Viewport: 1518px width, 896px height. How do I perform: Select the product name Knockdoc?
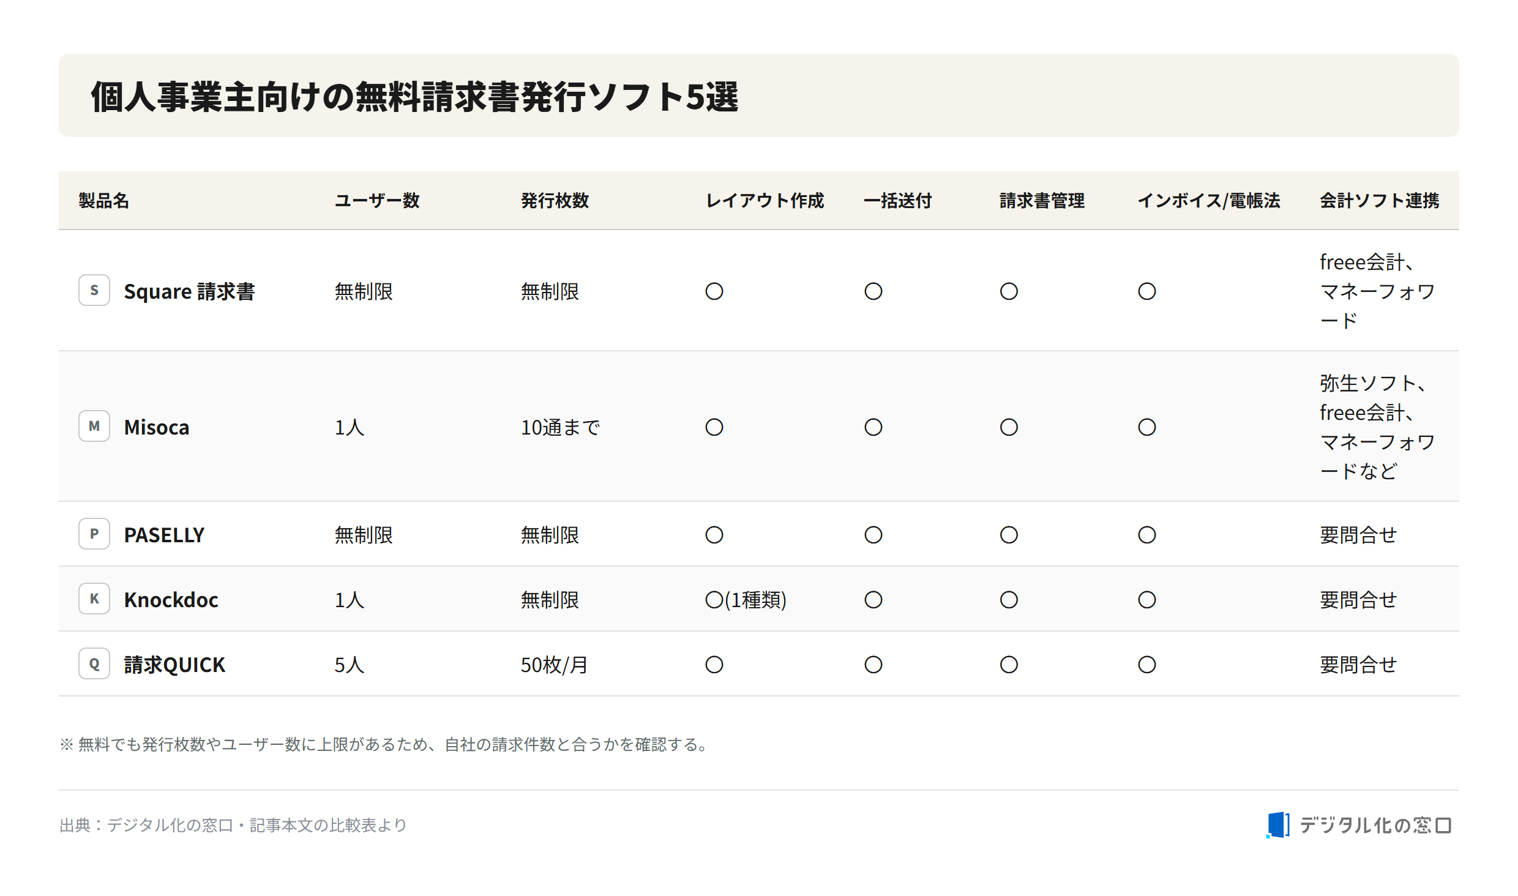click(x=171, y=600)
